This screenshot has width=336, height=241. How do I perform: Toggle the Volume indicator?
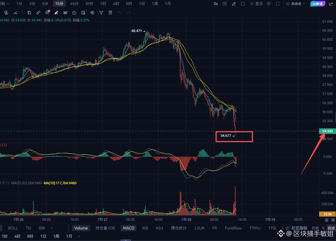pos(81,228)
